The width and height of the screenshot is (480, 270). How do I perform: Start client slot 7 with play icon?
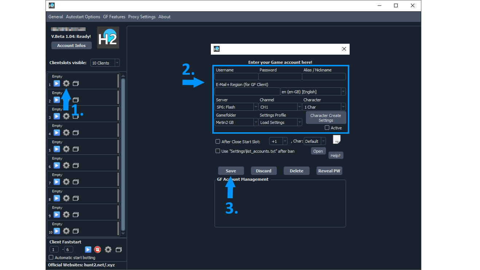(x=57, y=182)
